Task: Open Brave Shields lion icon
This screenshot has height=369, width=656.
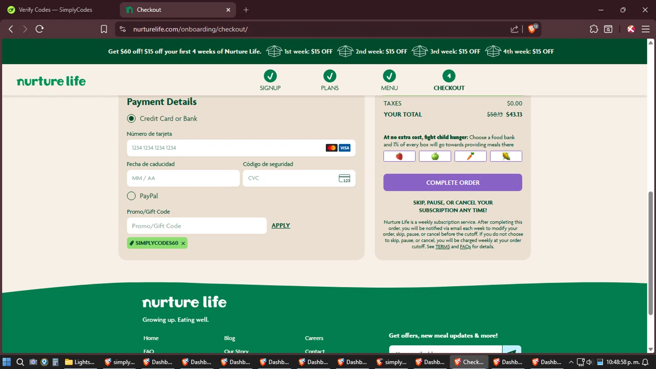Action: point(532,29)
